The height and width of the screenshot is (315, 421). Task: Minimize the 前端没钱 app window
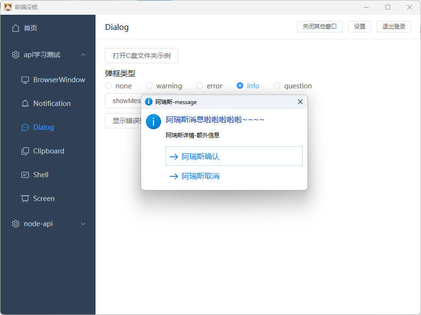pos(366,7)
